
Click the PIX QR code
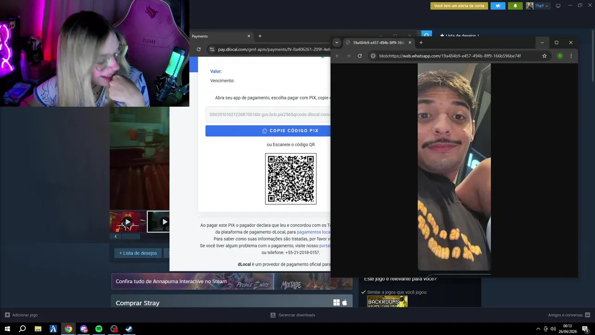click(291, 179)
